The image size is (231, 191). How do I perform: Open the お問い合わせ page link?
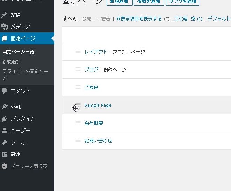[x=98, y=141]
